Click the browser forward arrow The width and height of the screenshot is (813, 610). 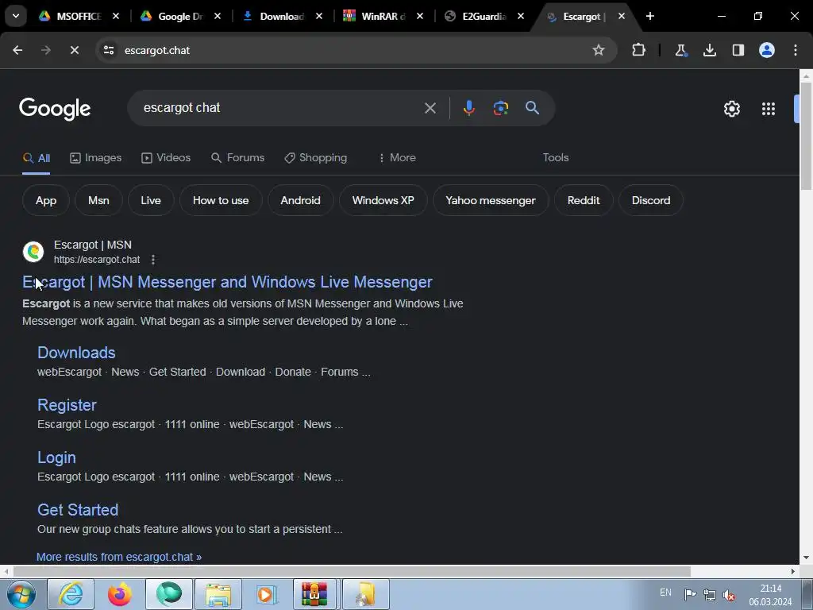click(45, 50)
